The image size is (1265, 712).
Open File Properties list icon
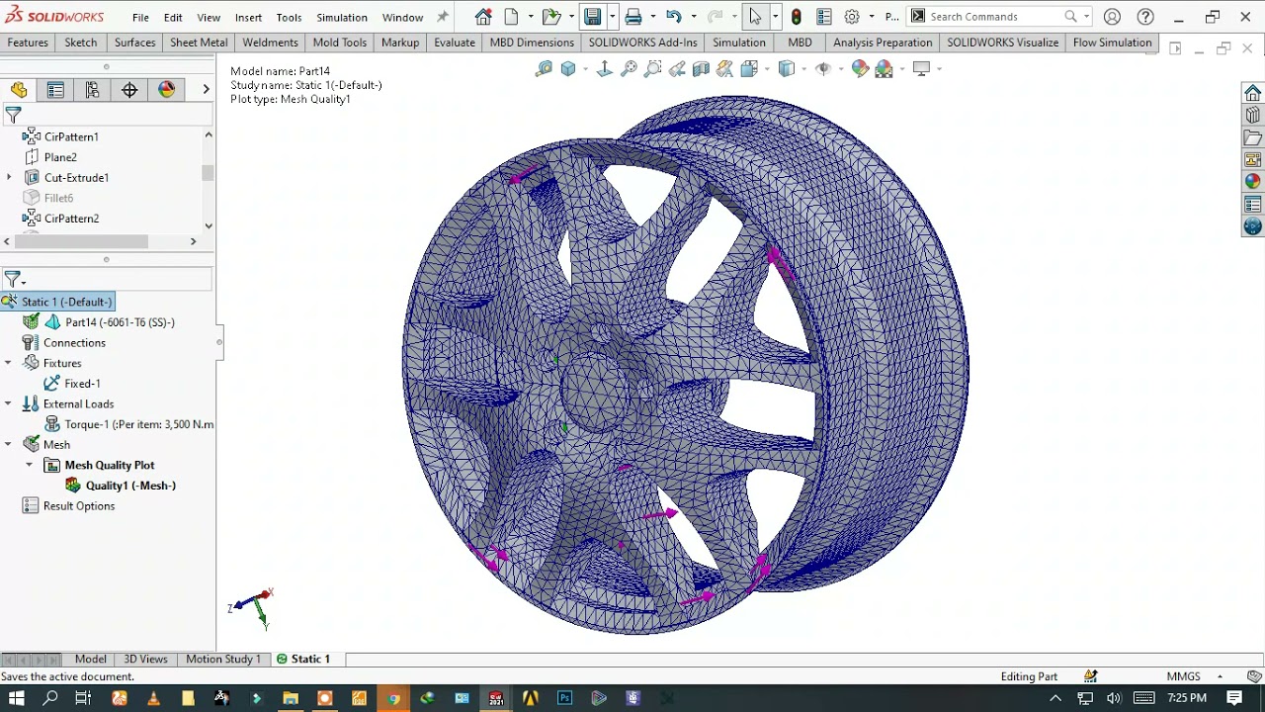coord(824,17)
